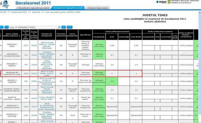Click the Stiinte ale Naturii cell
Screen dimensions: 201x123
(x=85, y=98)
